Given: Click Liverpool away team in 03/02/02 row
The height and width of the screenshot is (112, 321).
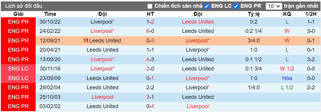Looking at the screenshot, I should click(x=198, y=106).
